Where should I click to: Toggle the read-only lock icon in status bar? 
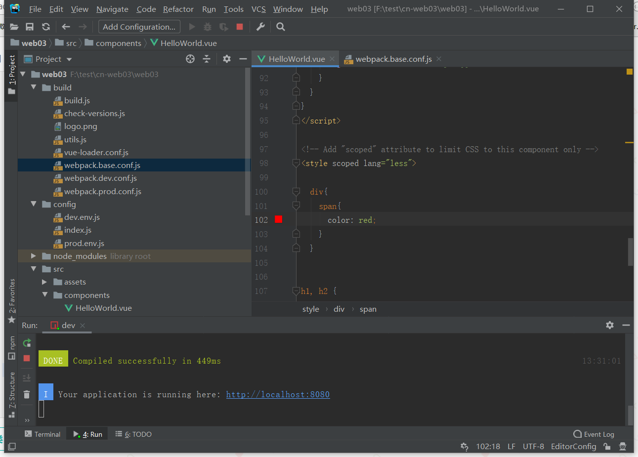(x=607, y=446)
